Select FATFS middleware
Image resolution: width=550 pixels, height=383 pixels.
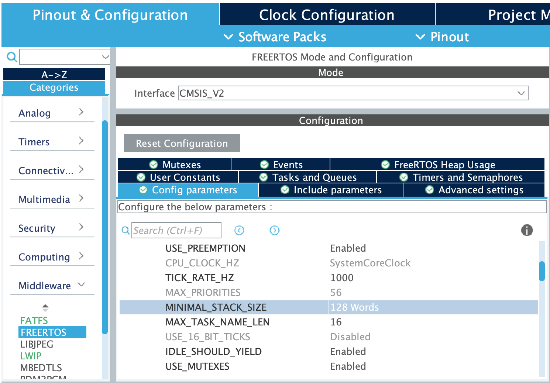coord(34,320)
